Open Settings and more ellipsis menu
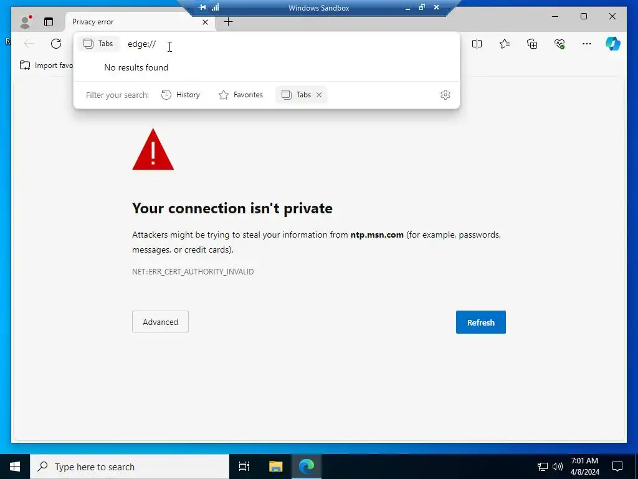 pyautogui.click(x=587, y=44)
